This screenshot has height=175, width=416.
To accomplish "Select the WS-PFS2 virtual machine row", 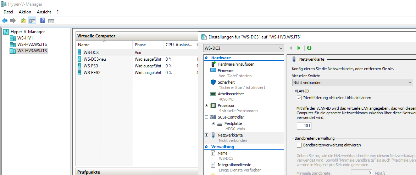I will [x=137, y=72].
